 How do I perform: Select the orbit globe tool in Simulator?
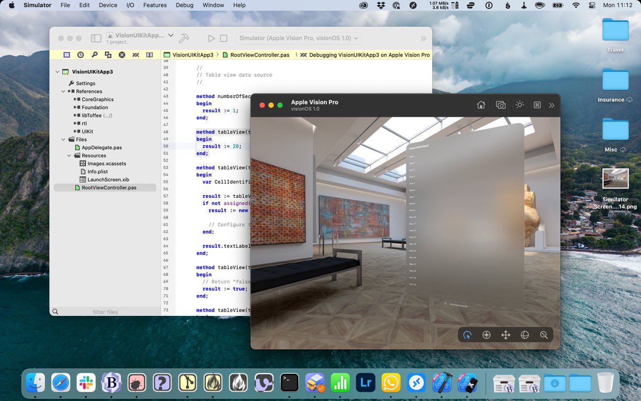525,335
